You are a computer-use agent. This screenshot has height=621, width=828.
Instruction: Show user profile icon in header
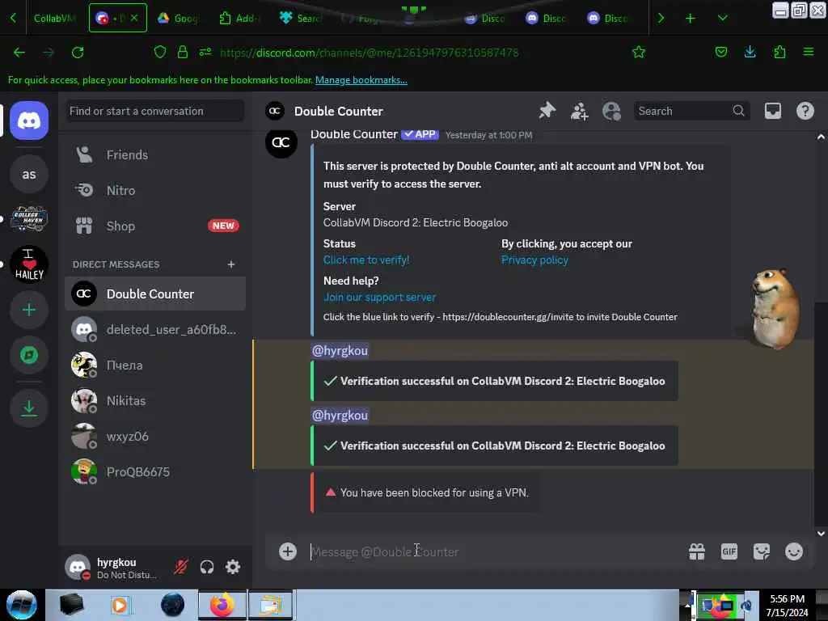tap(611, 111)
